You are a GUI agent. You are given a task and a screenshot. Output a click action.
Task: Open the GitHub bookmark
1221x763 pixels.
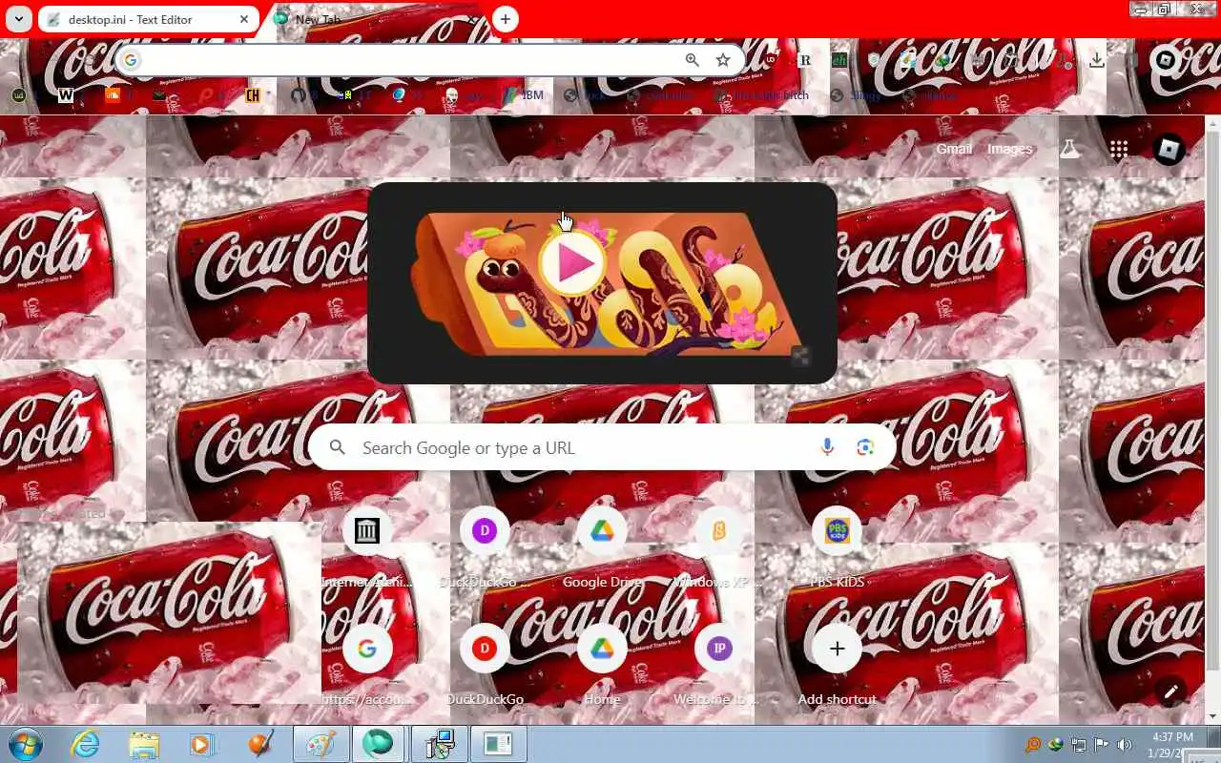pyautogui.click(x=299, y=95)
